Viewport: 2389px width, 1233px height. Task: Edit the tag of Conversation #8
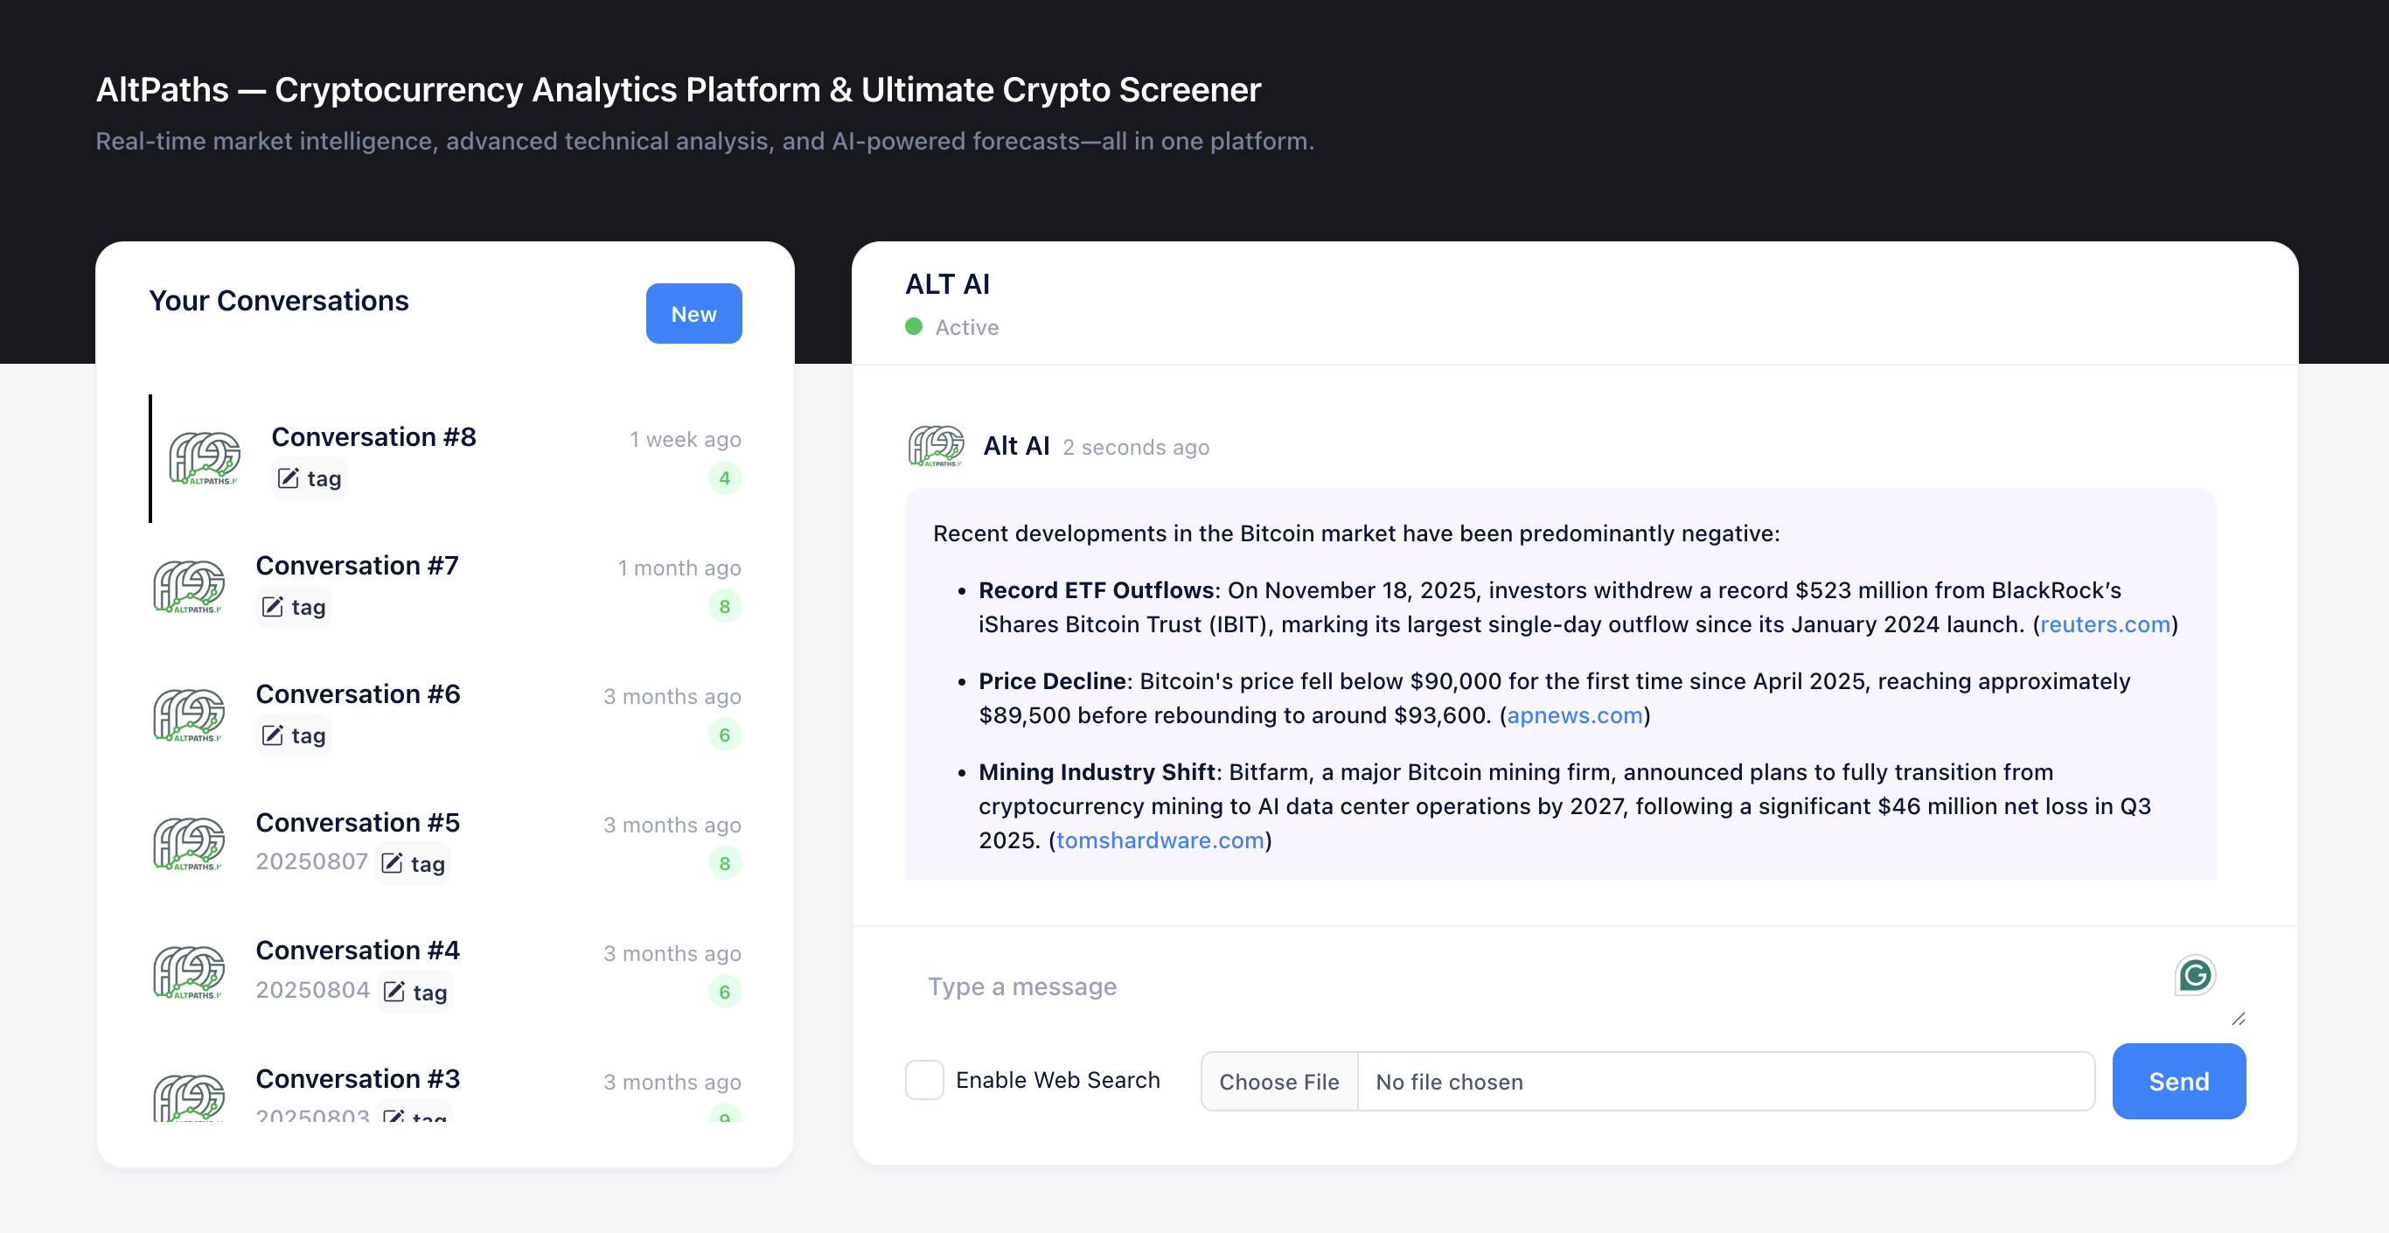pyautogui.click(x=310, y=477)
